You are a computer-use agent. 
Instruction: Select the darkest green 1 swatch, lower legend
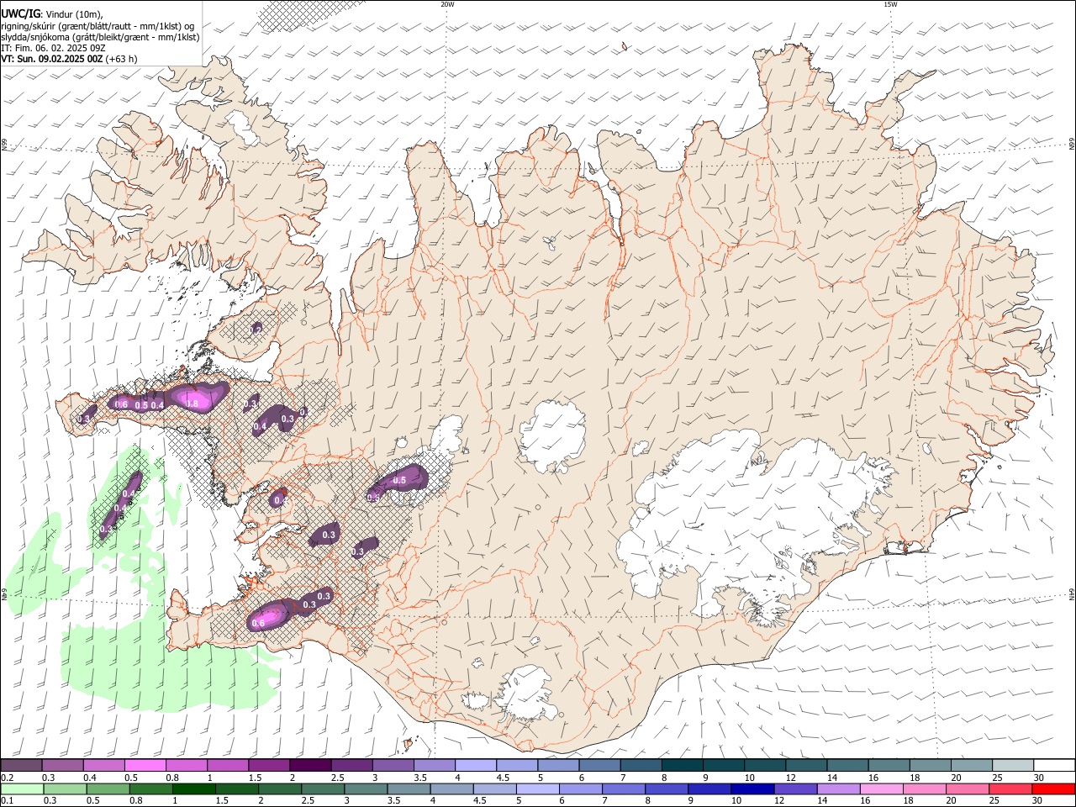coord(193,789)
